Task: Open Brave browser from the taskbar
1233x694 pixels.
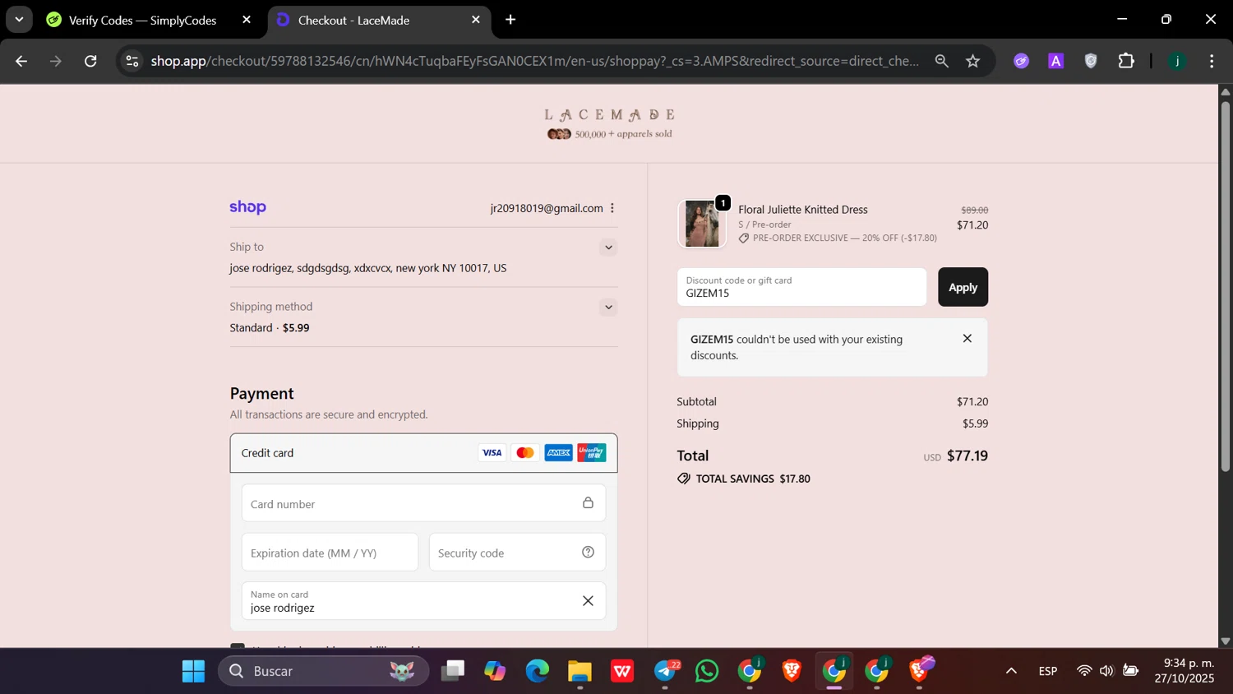Action: [x=792, y=671]
